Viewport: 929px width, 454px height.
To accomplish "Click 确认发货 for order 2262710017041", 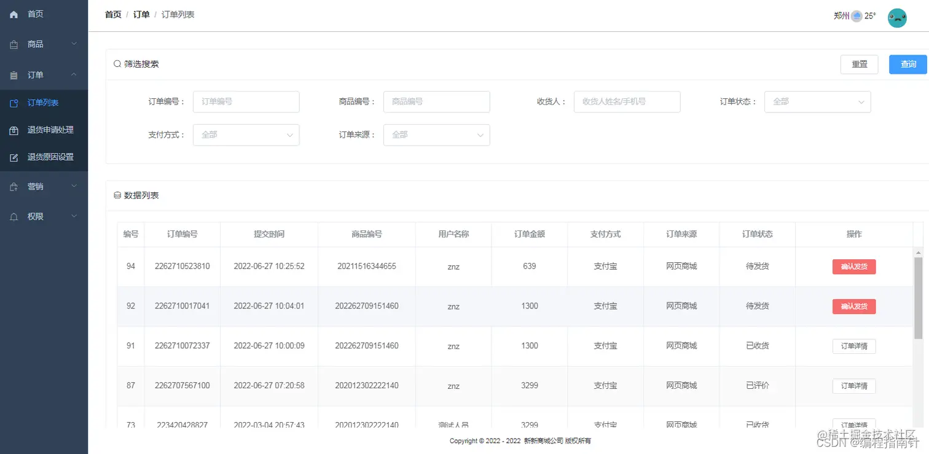I will pos(854,307).
